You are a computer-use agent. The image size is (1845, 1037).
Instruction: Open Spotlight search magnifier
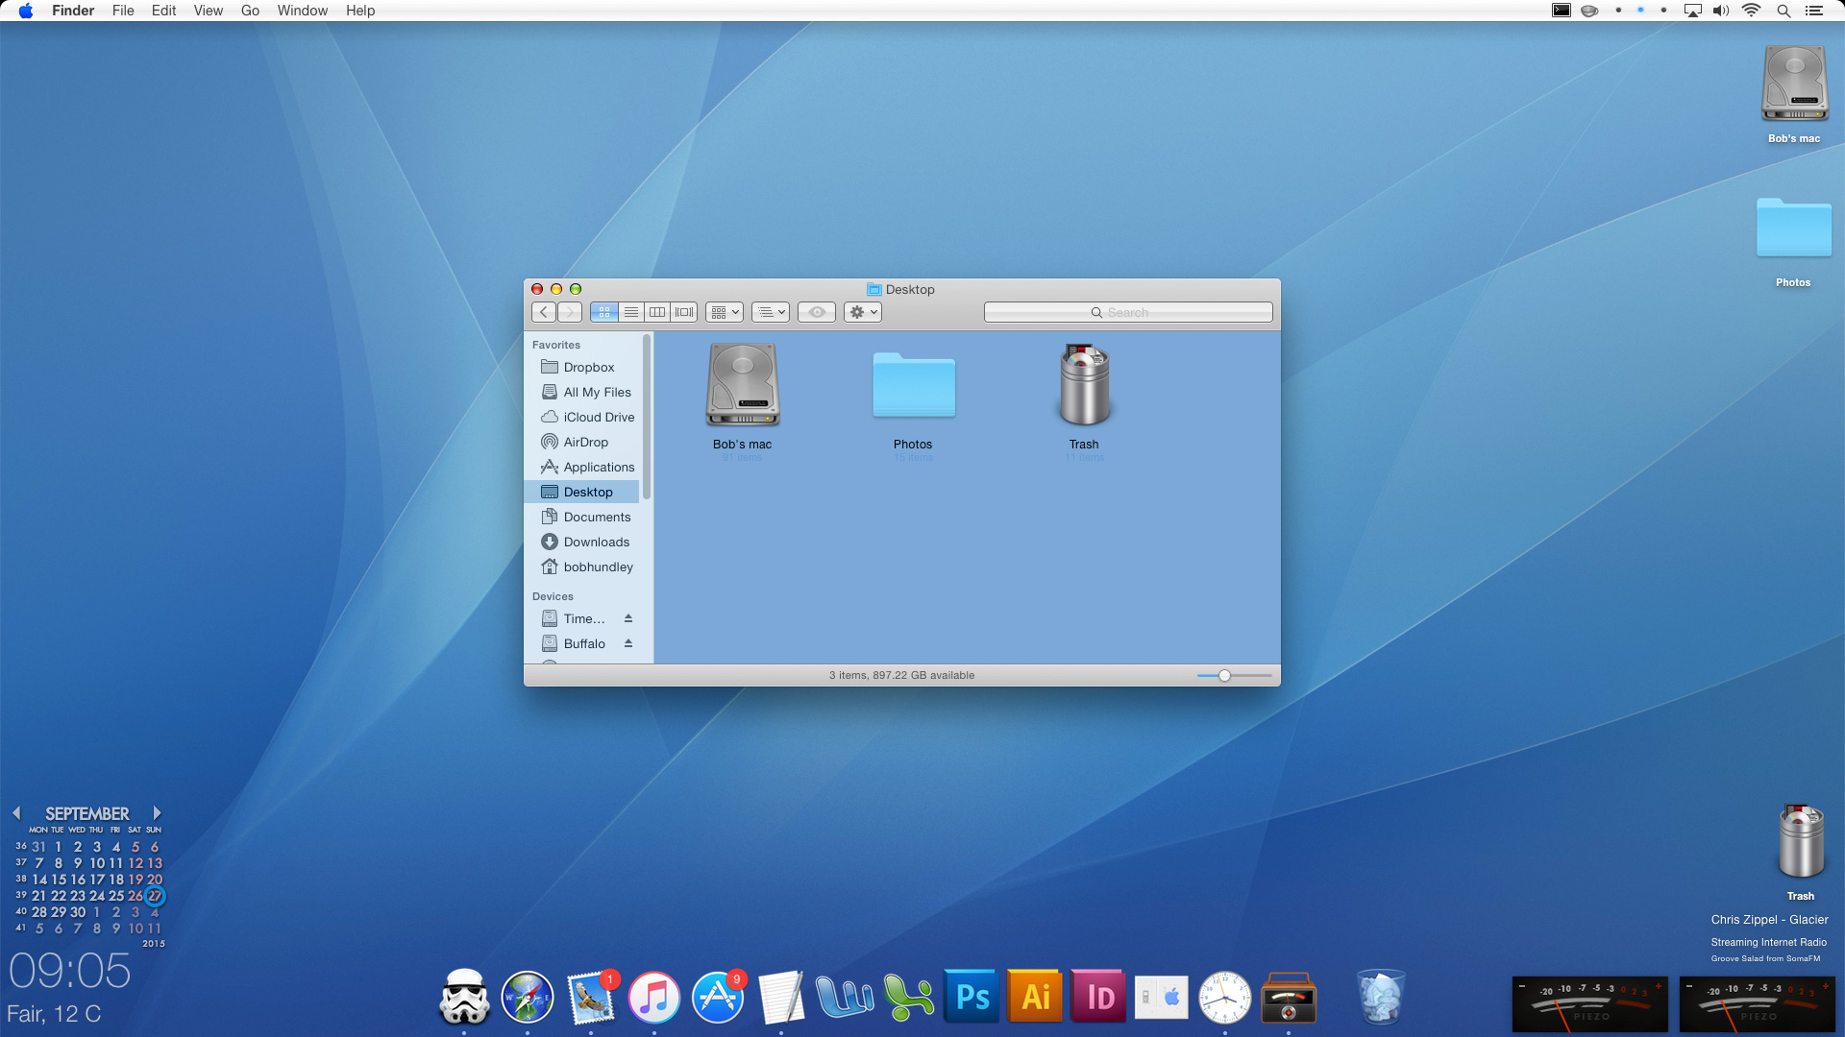[x=1783, y=11]
